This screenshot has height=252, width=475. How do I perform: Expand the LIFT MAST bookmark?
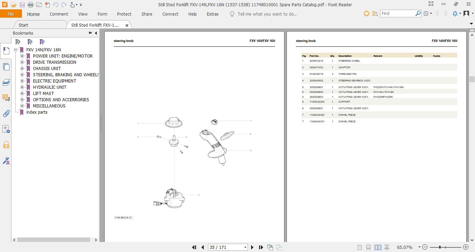(22, 93)
